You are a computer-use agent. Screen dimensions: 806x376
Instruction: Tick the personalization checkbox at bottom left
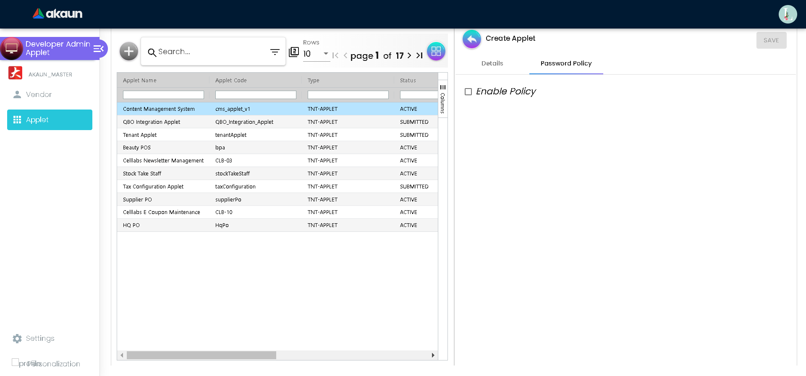tap(16, 362)
